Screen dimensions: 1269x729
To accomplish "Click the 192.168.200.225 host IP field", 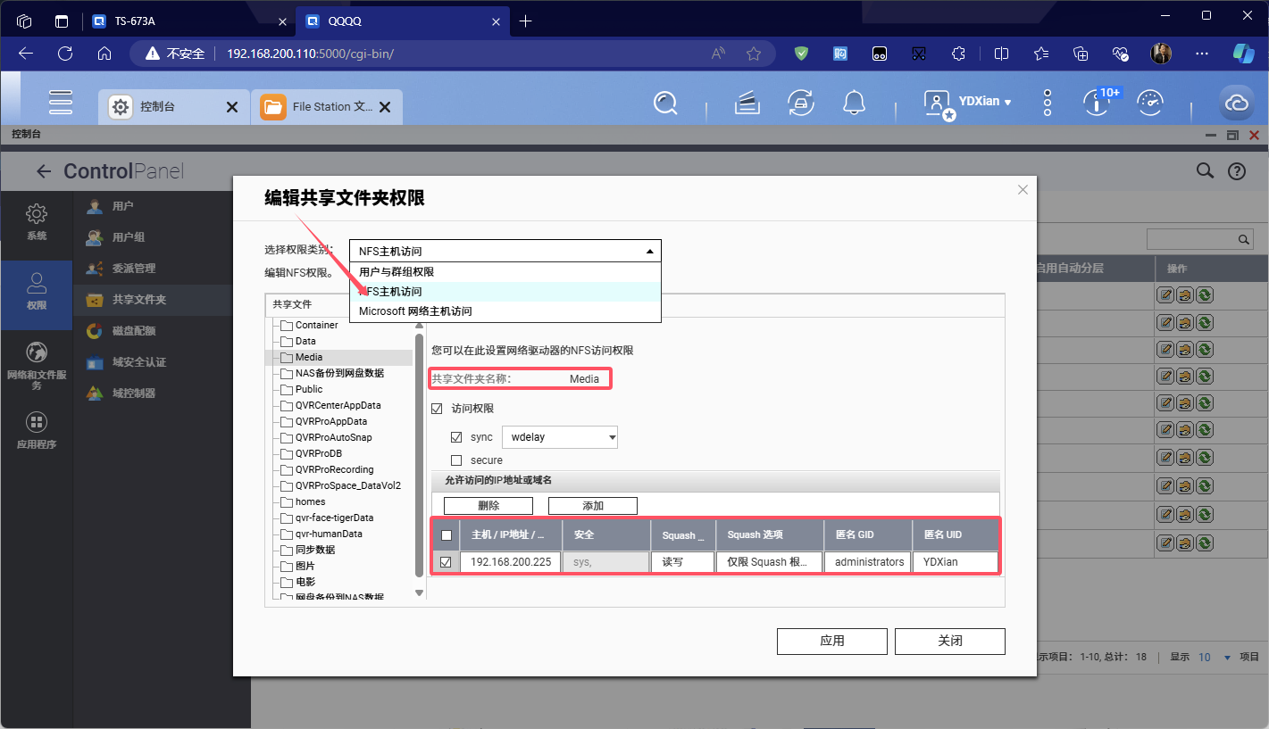I will (511, 562).
